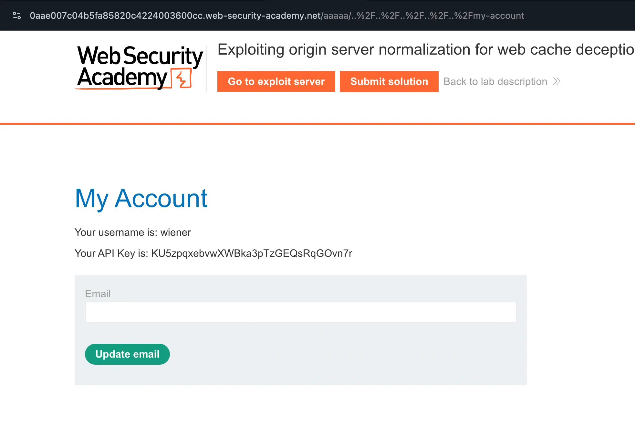
Task: Click the API key value starting KU5zpq
Action: (252, 253)
